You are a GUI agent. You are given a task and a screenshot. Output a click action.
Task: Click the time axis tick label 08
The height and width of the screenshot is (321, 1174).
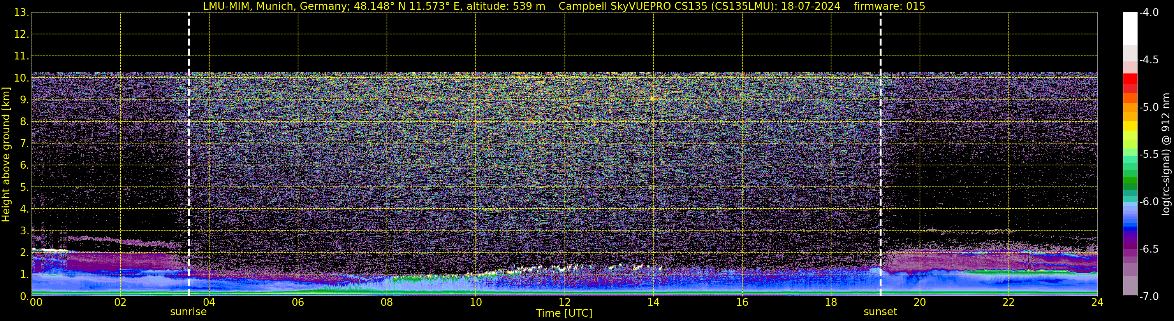387,302
